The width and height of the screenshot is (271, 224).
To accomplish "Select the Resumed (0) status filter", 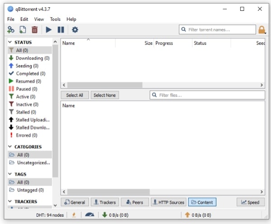I will tap(29, 81).
